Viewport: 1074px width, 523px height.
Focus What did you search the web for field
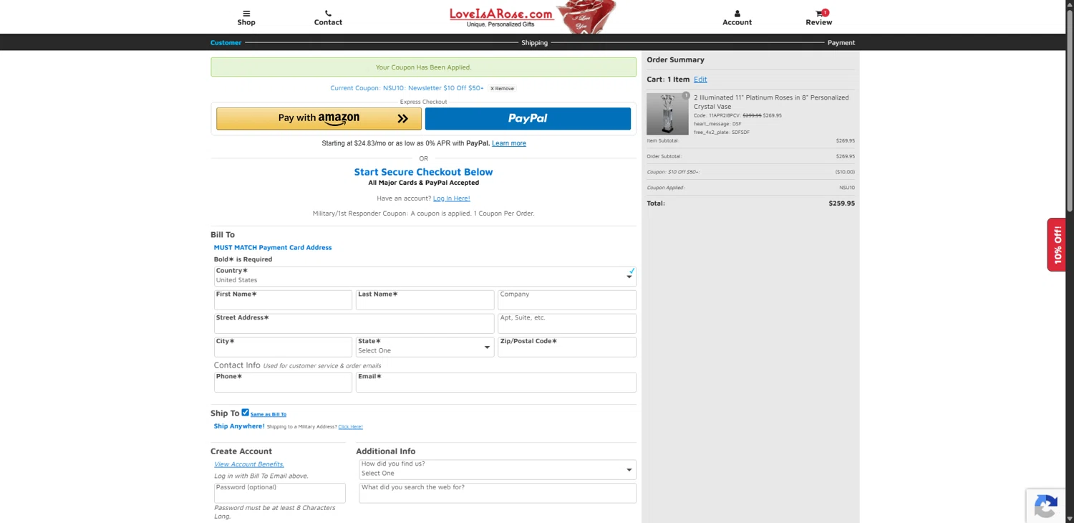pos(498,492)
